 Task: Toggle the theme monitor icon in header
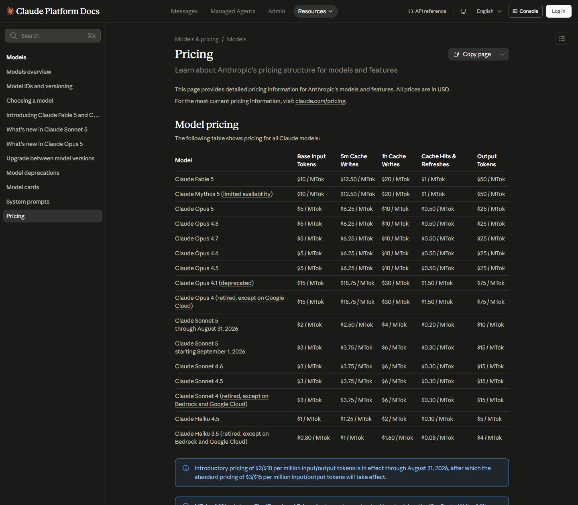click(x=463, y=11)
